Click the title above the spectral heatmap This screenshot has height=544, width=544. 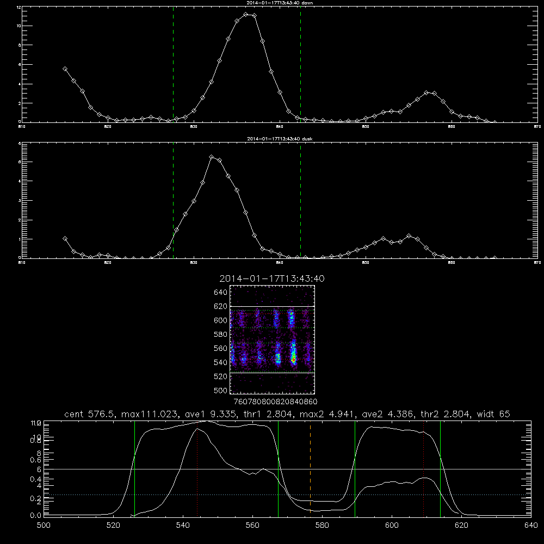272,279
